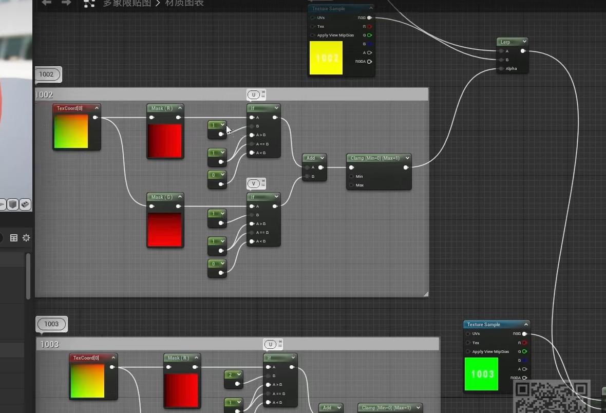The image size is (606, 413).
Task: Click the vertical scrollbar in the left panel
Action: pos(28,276)
